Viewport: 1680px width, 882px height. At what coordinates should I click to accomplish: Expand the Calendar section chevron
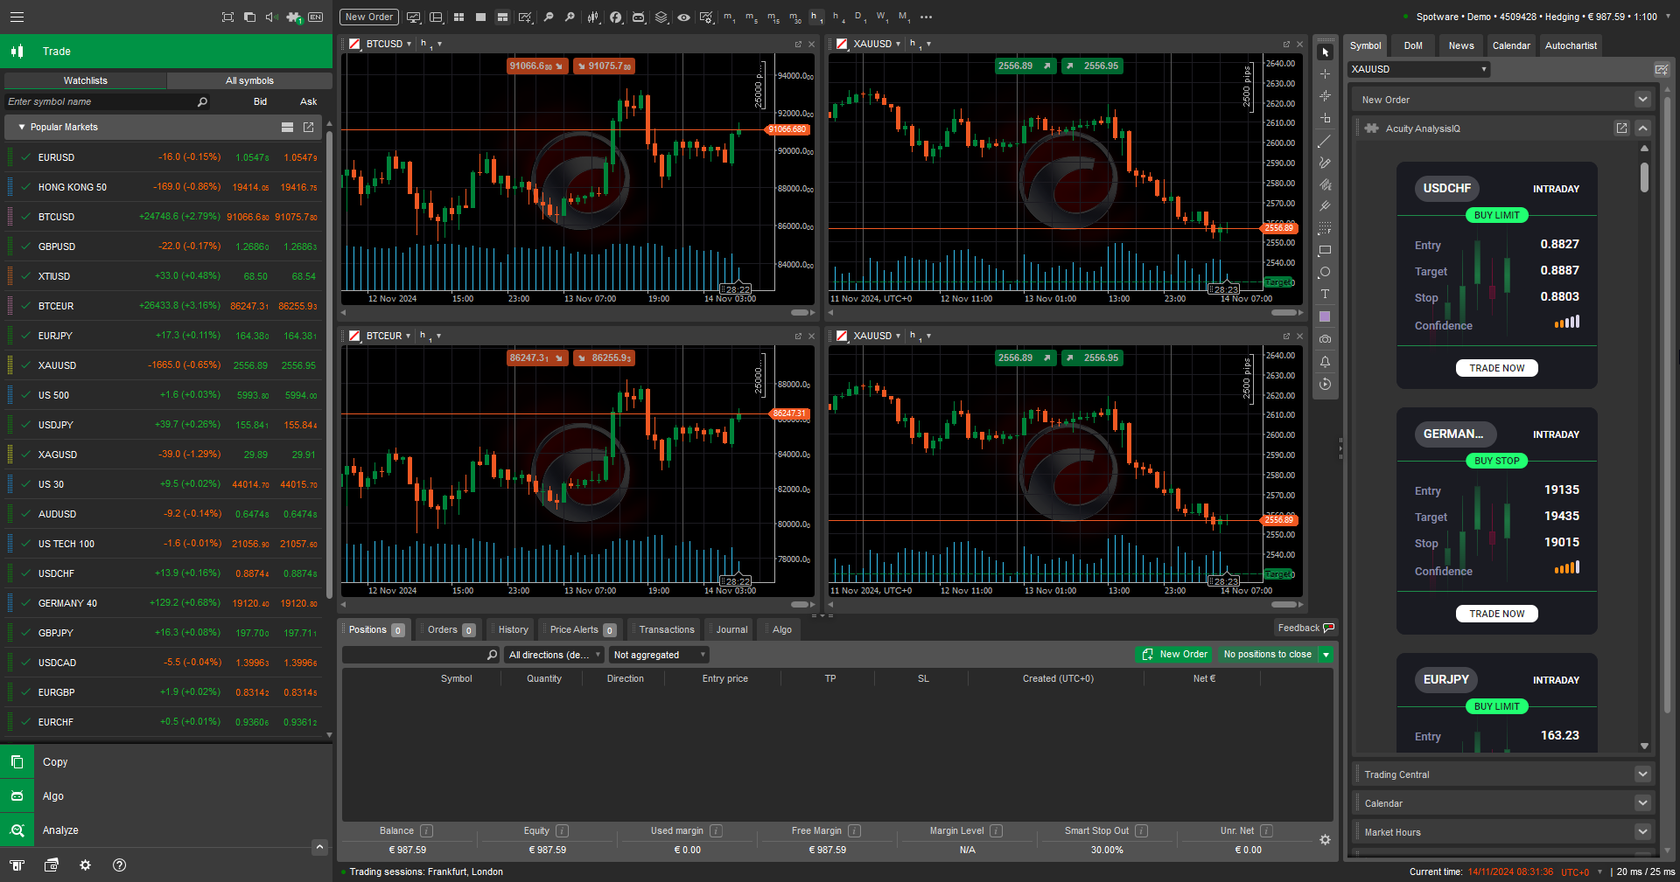[1642, 803]
